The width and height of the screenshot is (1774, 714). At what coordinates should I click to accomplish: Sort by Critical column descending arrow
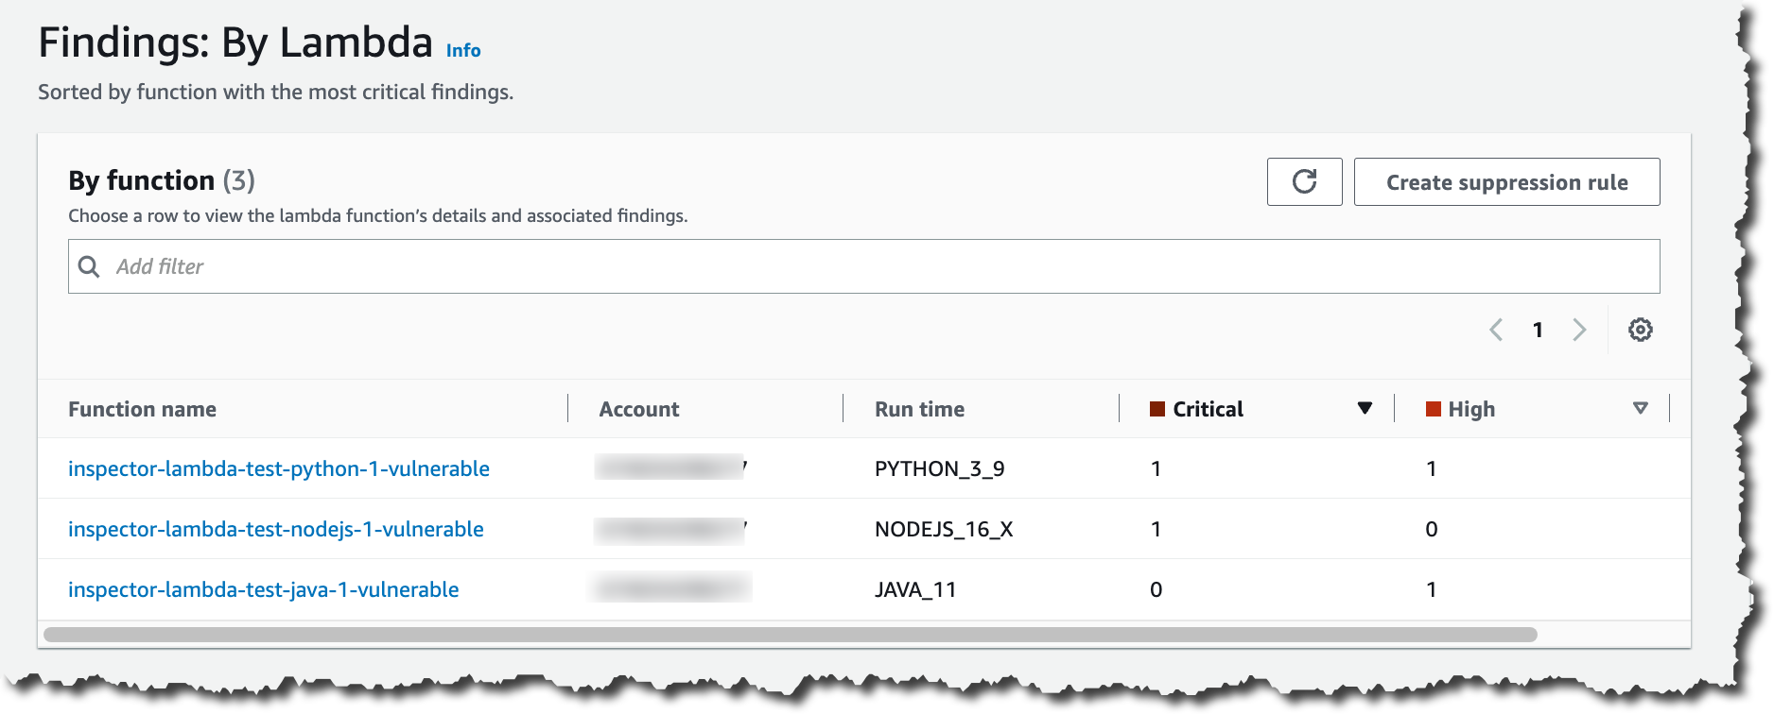[1364, 408]
